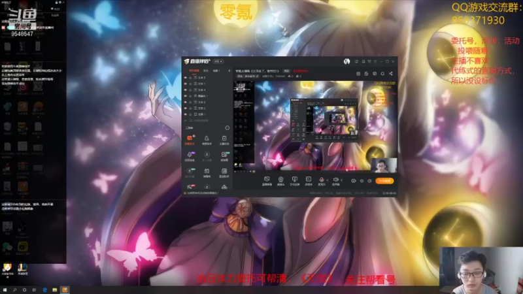Screen dimensions: 523x294
Task: Open the phone screen-cast button
Action: (x=295, y=181)
